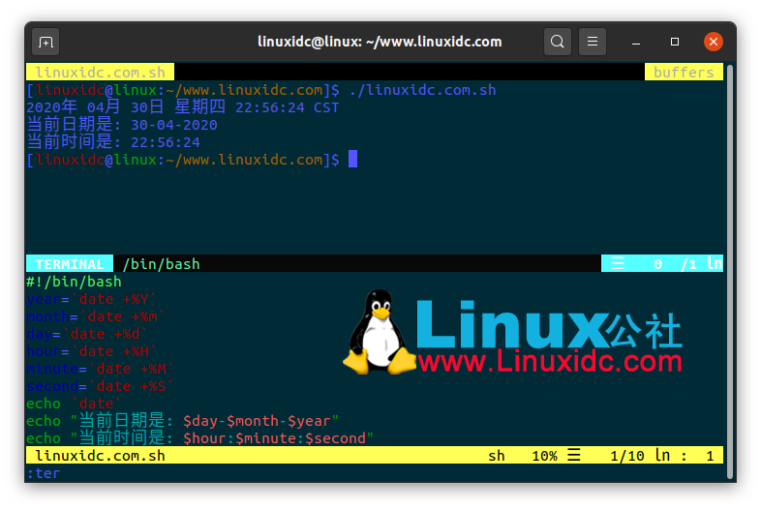Viewport: 761px width, 510px height.
Task: Click the 1/10 line count indicator
Action: click(627, 456)
